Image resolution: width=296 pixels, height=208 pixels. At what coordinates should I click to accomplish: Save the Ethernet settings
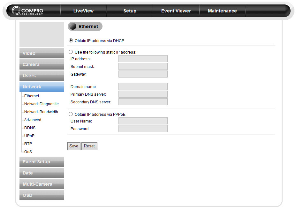click(74, 146)
